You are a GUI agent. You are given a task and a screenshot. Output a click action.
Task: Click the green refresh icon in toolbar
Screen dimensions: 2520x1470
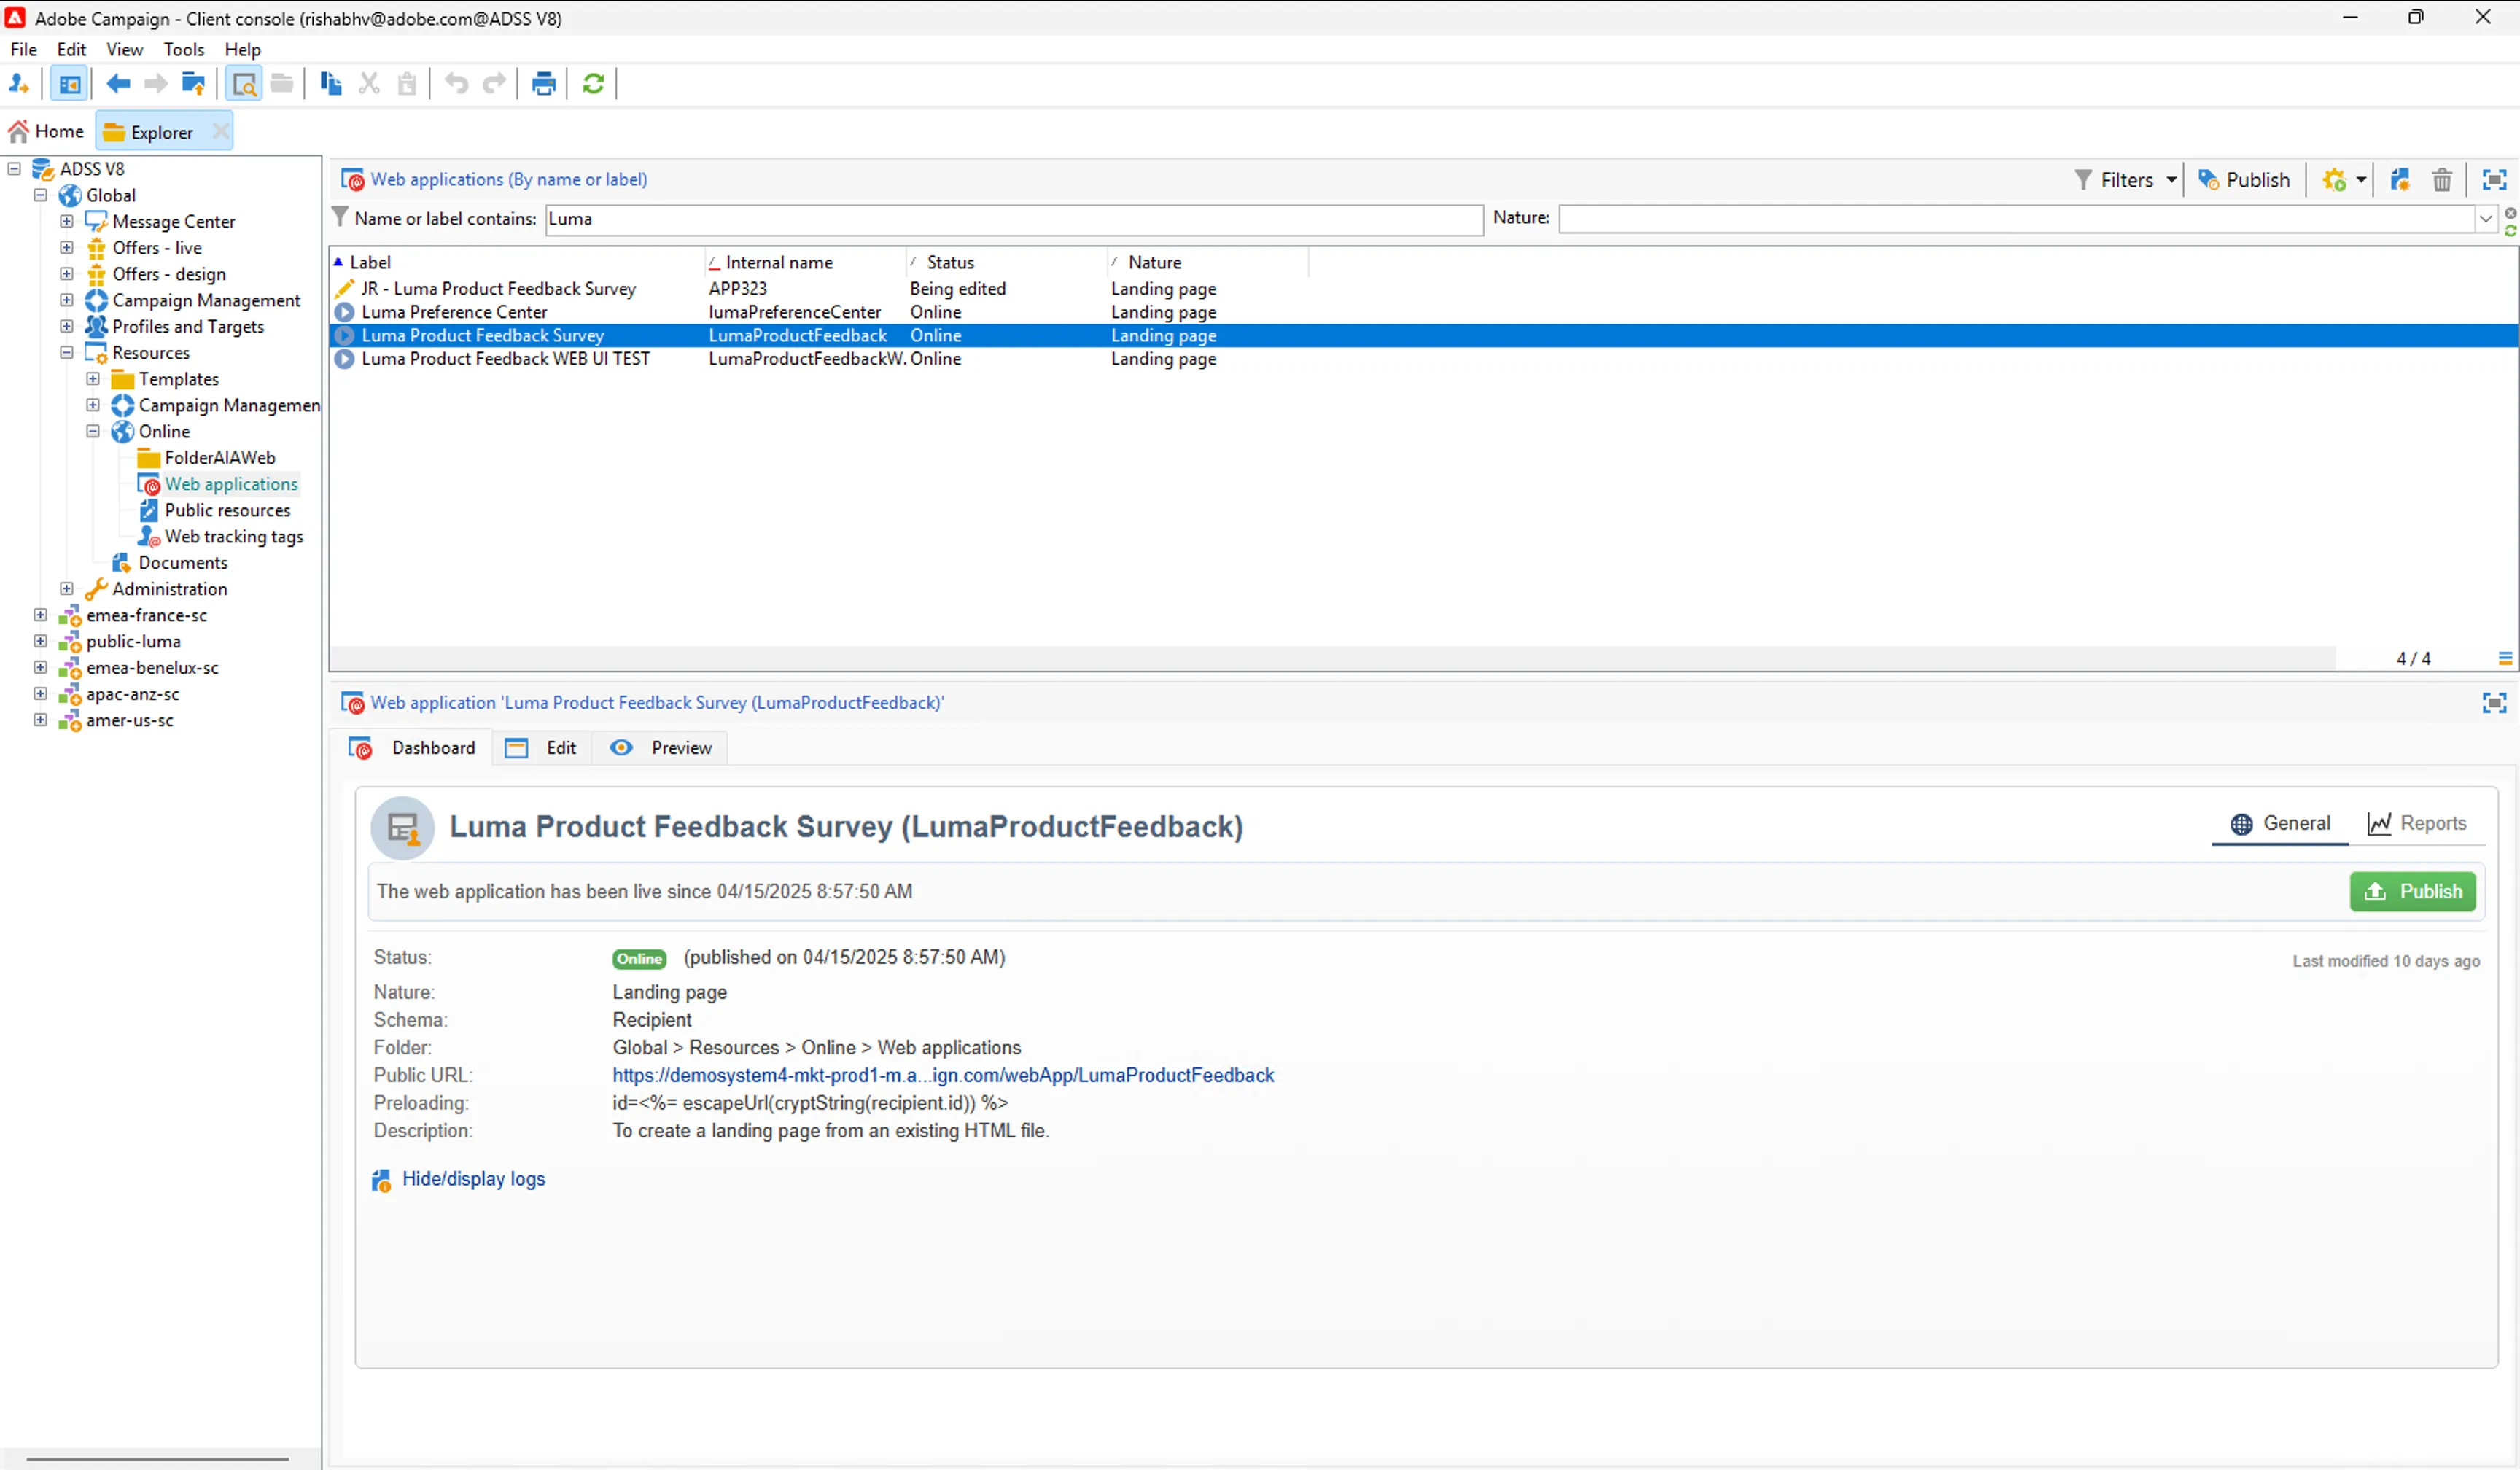pos(593,84)
